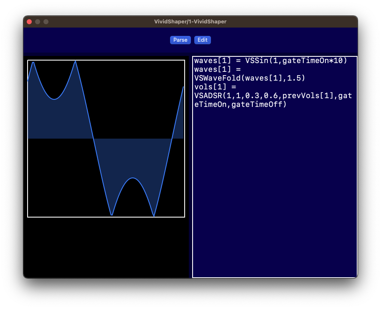Click the VSADSR function call text
Image resolution: width=381 pixels, height=309 pixels.
click(x=207, y=96)
